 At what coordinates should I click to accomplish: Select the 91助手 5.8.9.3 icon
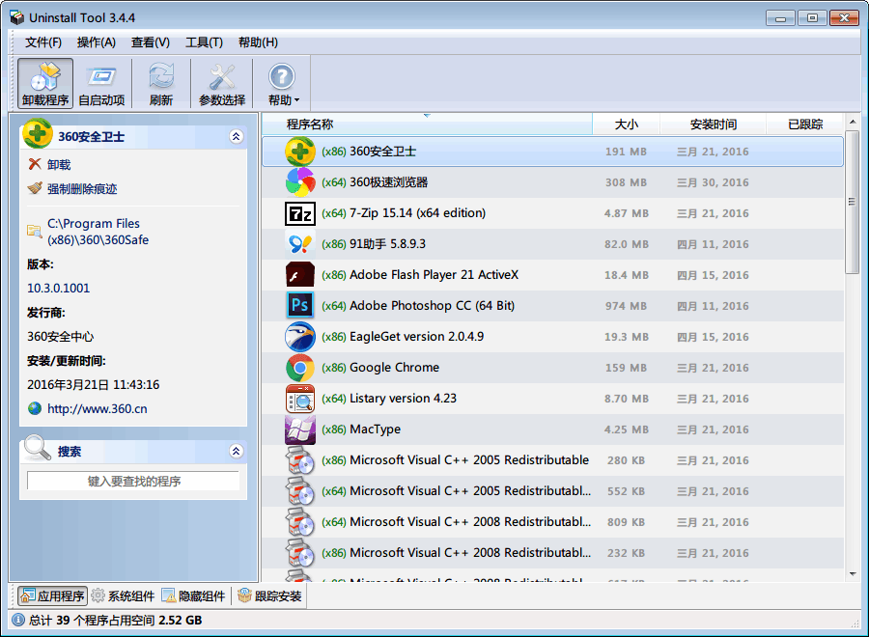click(x=300, y=244)
